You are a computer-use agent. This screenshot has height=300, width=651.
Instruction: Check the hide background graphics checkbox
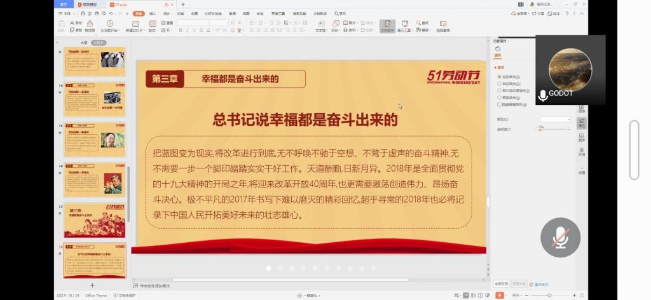[x=499, y=104]
